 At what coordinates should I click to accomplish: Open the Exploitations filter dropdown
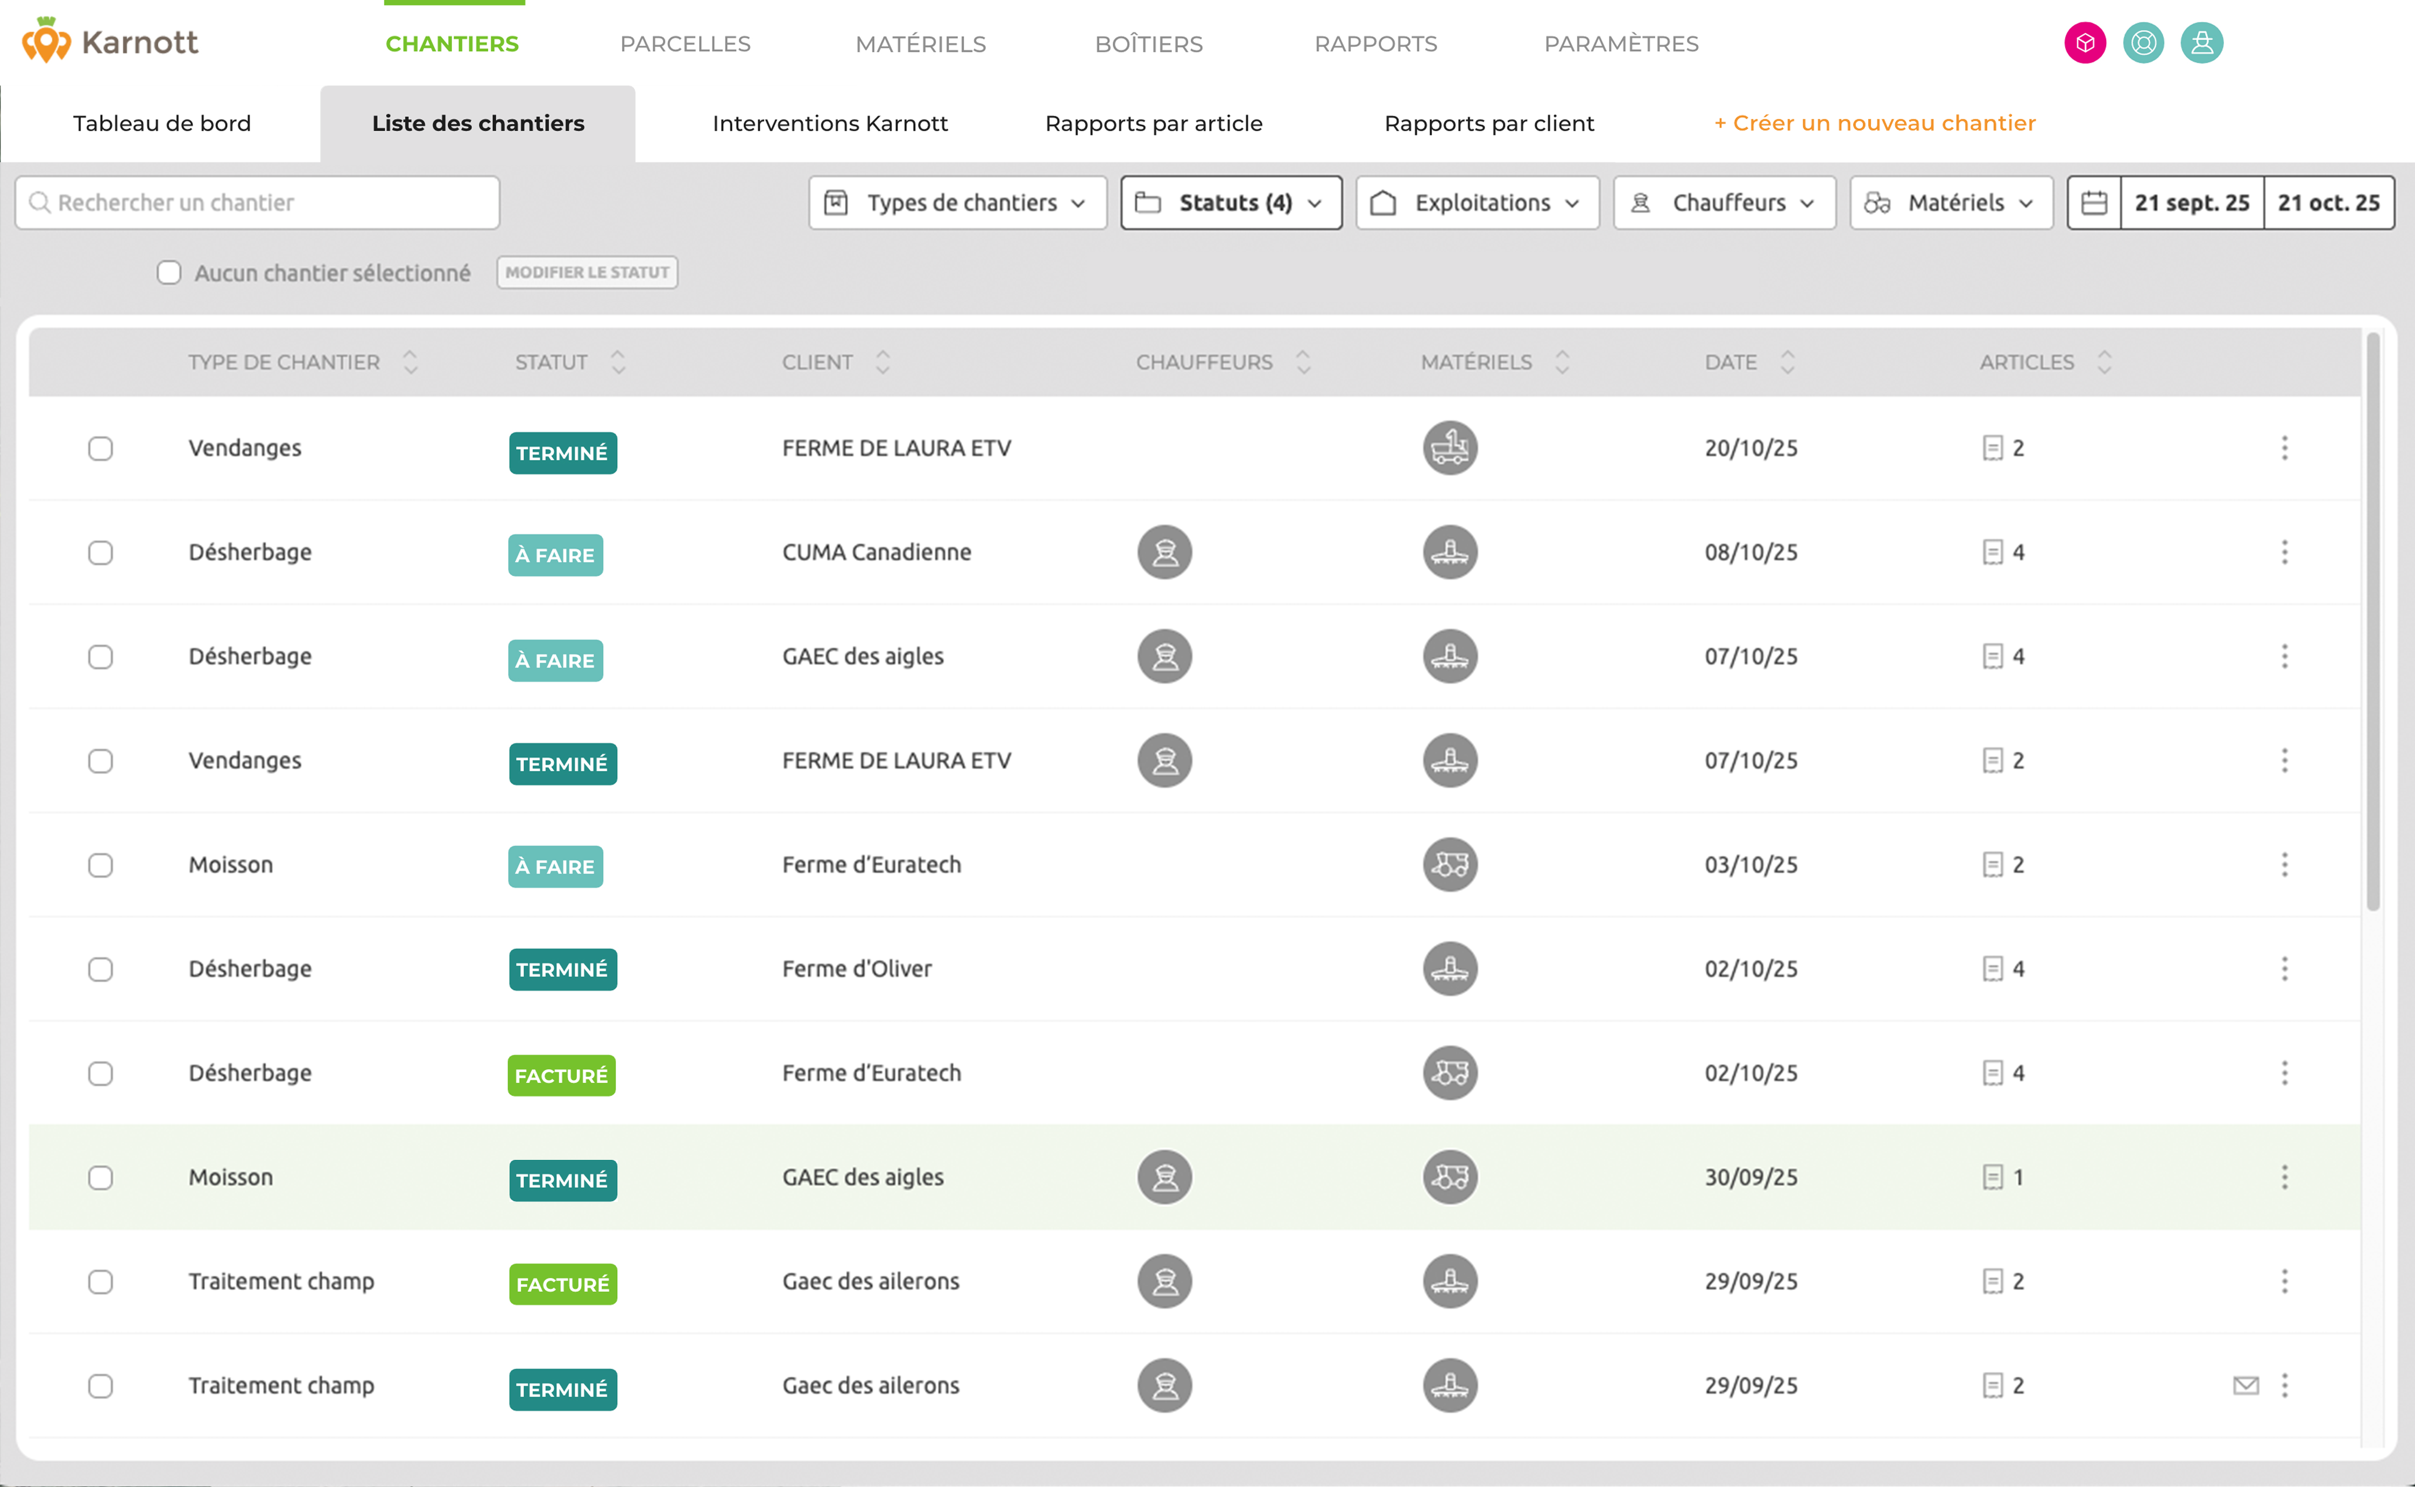[x=1477, y=203]
